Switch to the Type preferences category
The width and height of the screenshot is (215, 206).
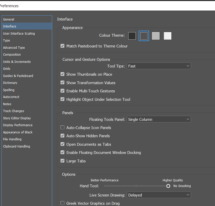6,40
